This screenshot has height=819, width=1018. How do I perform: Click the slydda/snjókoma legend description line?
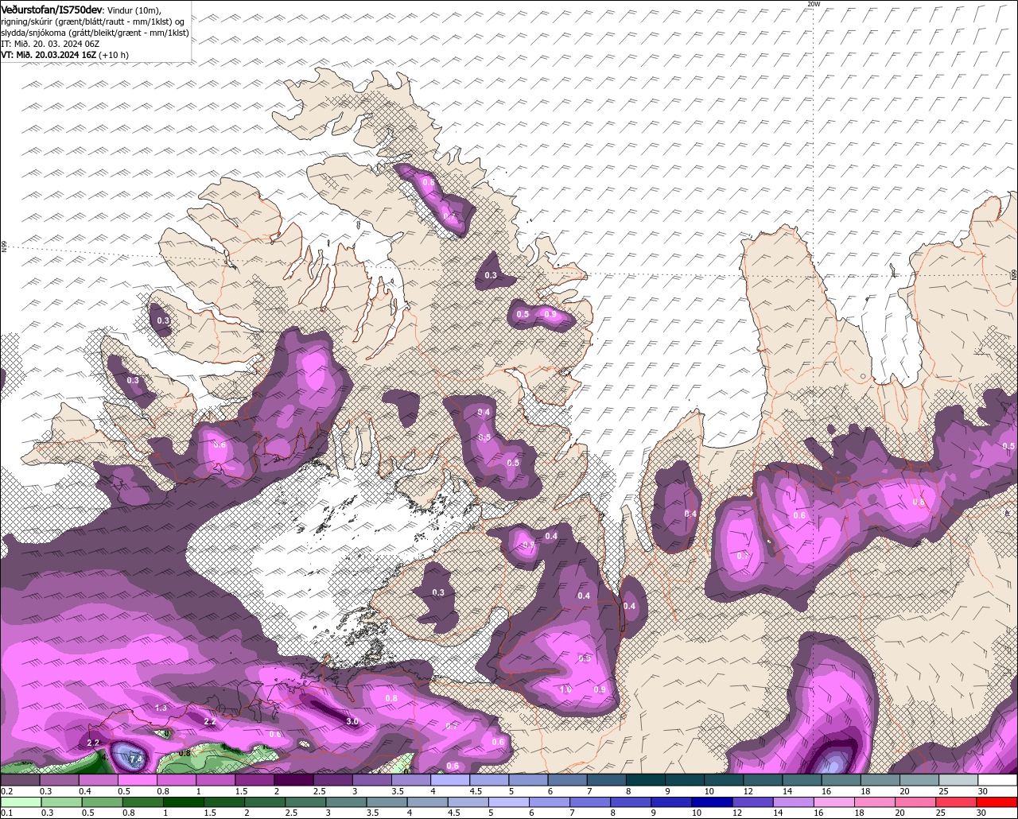tap(95, 32)
